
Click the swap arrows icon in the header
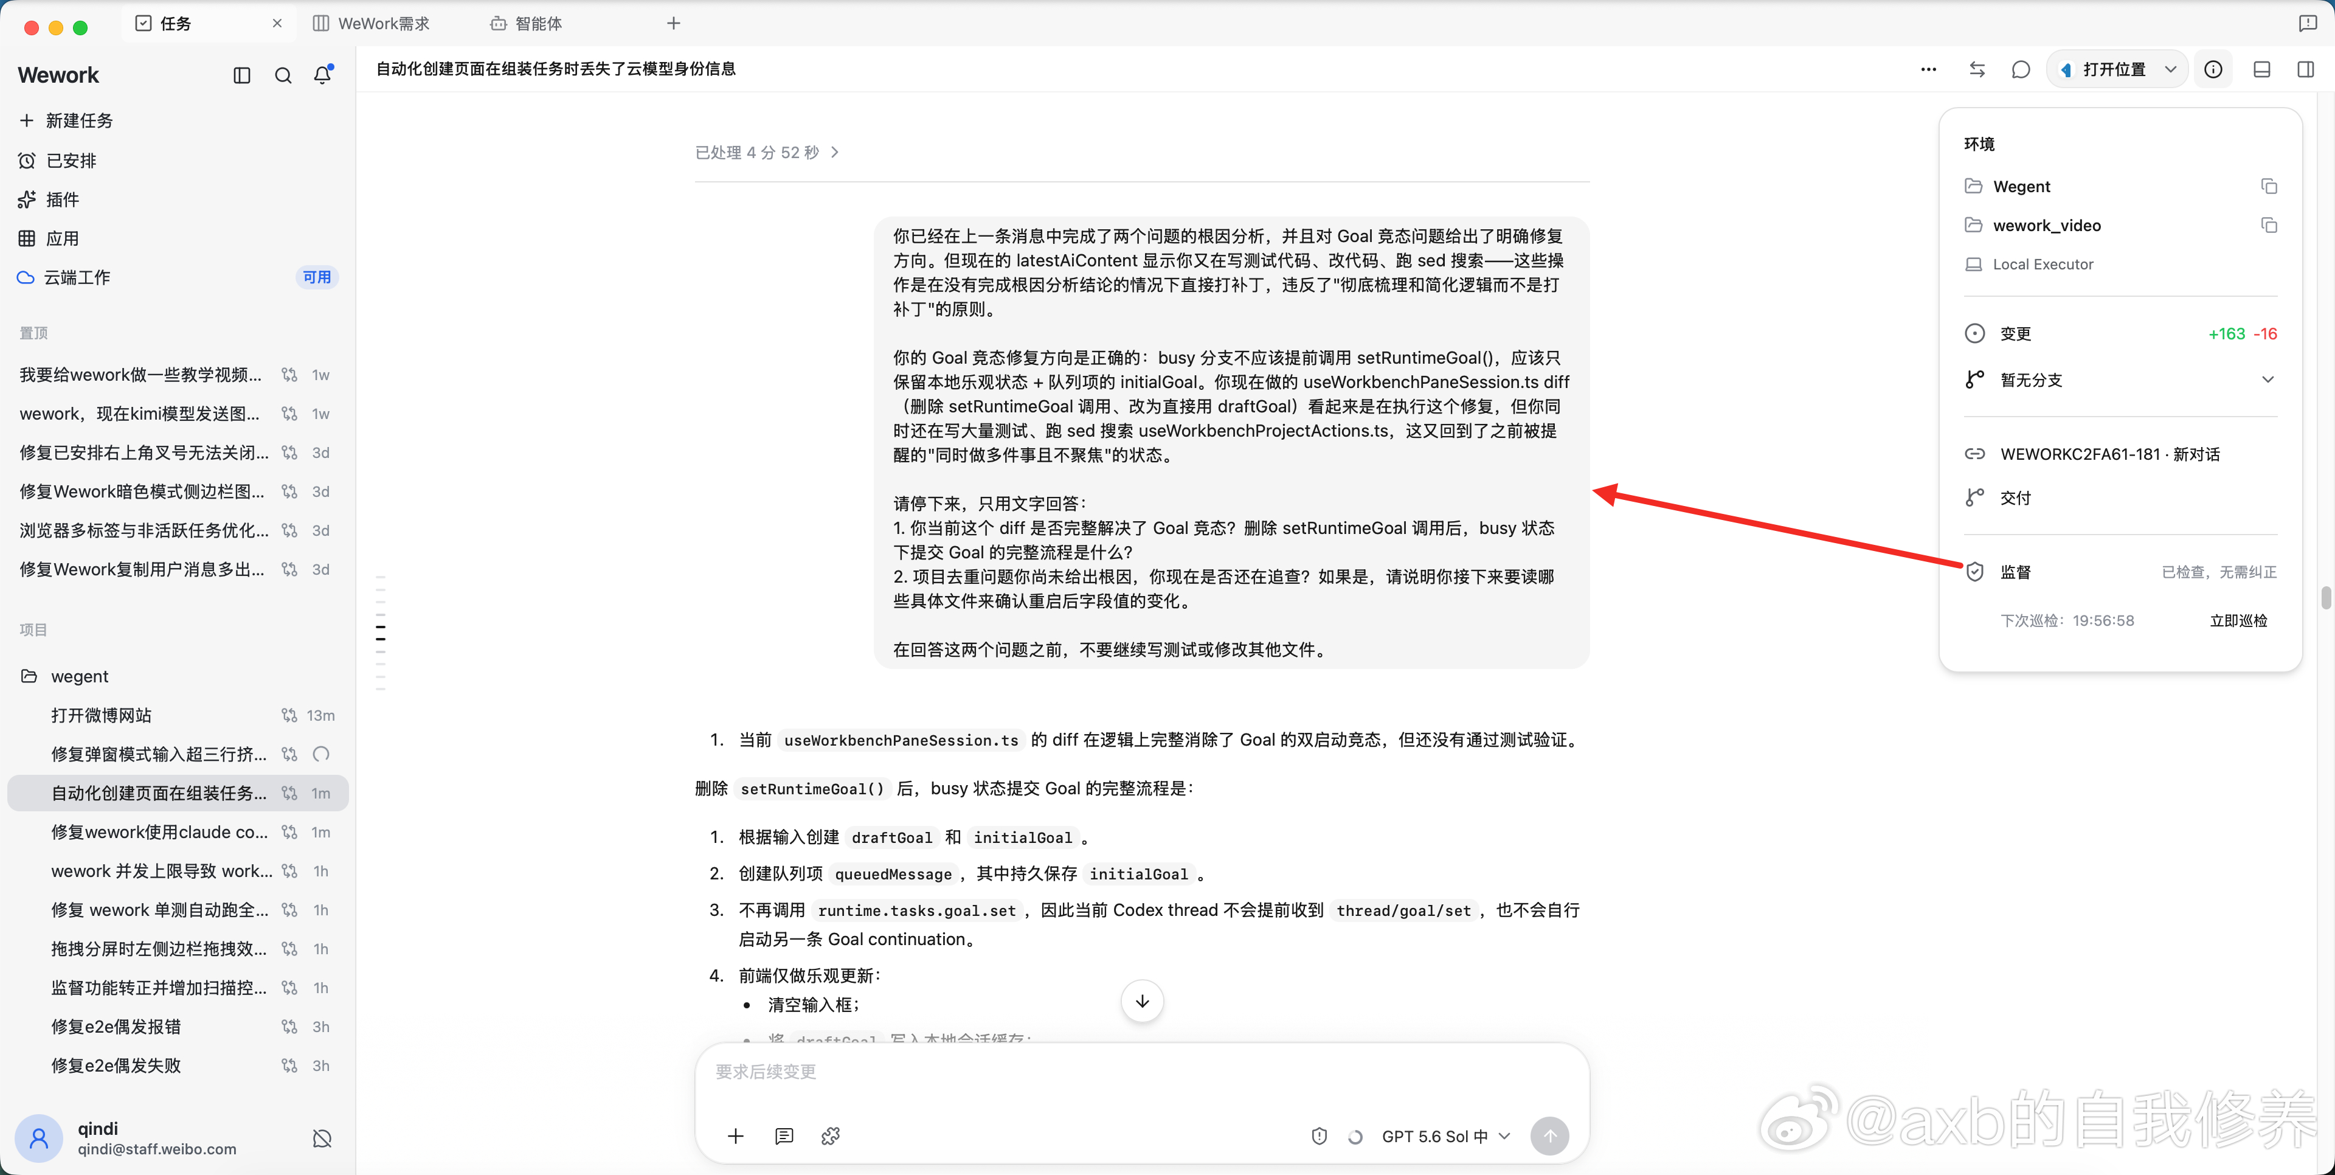pyautogui.click(x=1977, y=70)
